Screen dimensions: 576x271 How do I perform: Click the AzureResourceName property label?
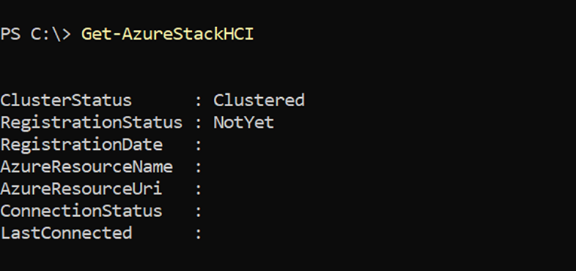pos(87,166)
